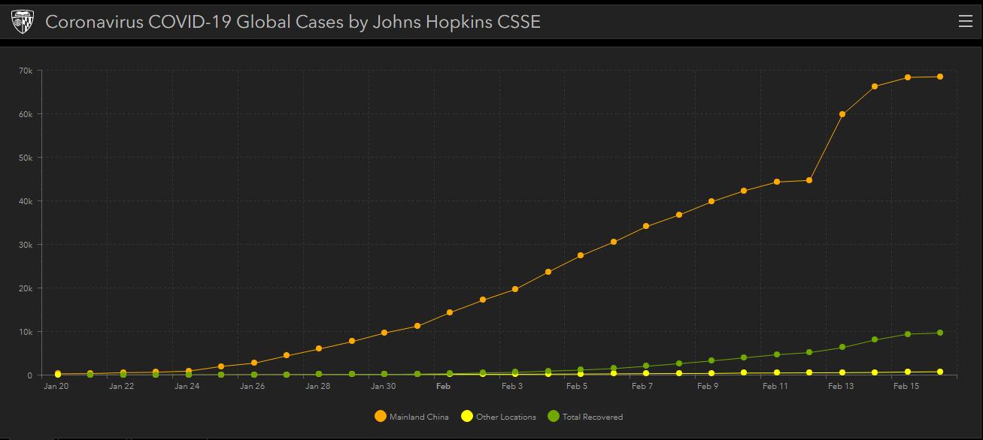Select the Mainland China data point for Feb 13
983x440 pixels.
pos(842,114)
